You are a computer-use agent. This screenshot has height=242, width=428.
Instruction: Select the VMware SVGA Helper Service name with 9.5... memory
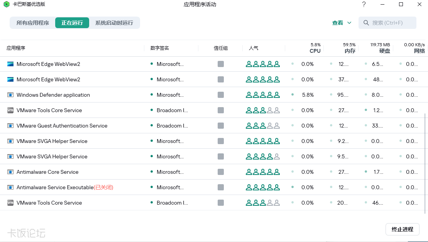coord(52,157)
